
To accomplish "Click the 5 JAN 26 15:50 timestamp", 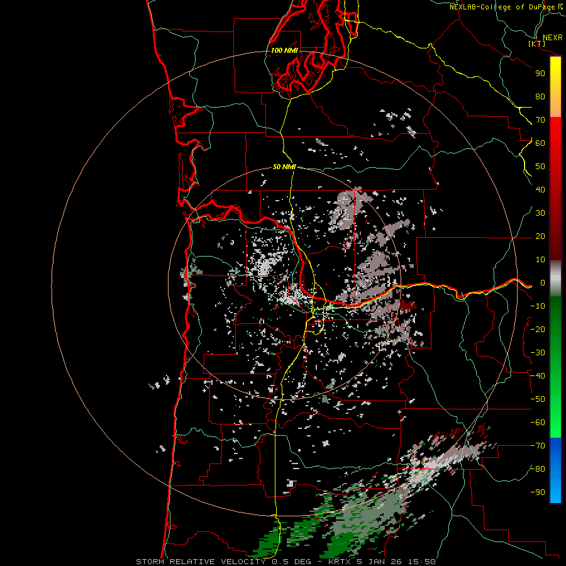I will pos(396,562).
